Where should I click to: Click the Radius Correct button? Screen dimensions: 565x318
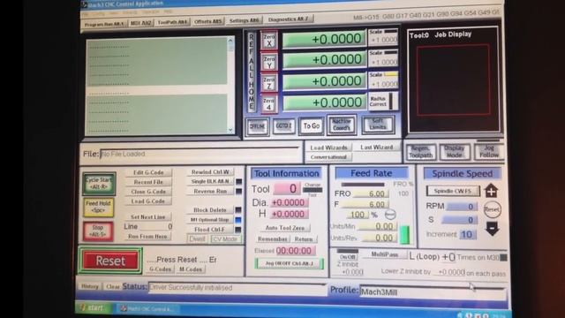pos(382,102)
